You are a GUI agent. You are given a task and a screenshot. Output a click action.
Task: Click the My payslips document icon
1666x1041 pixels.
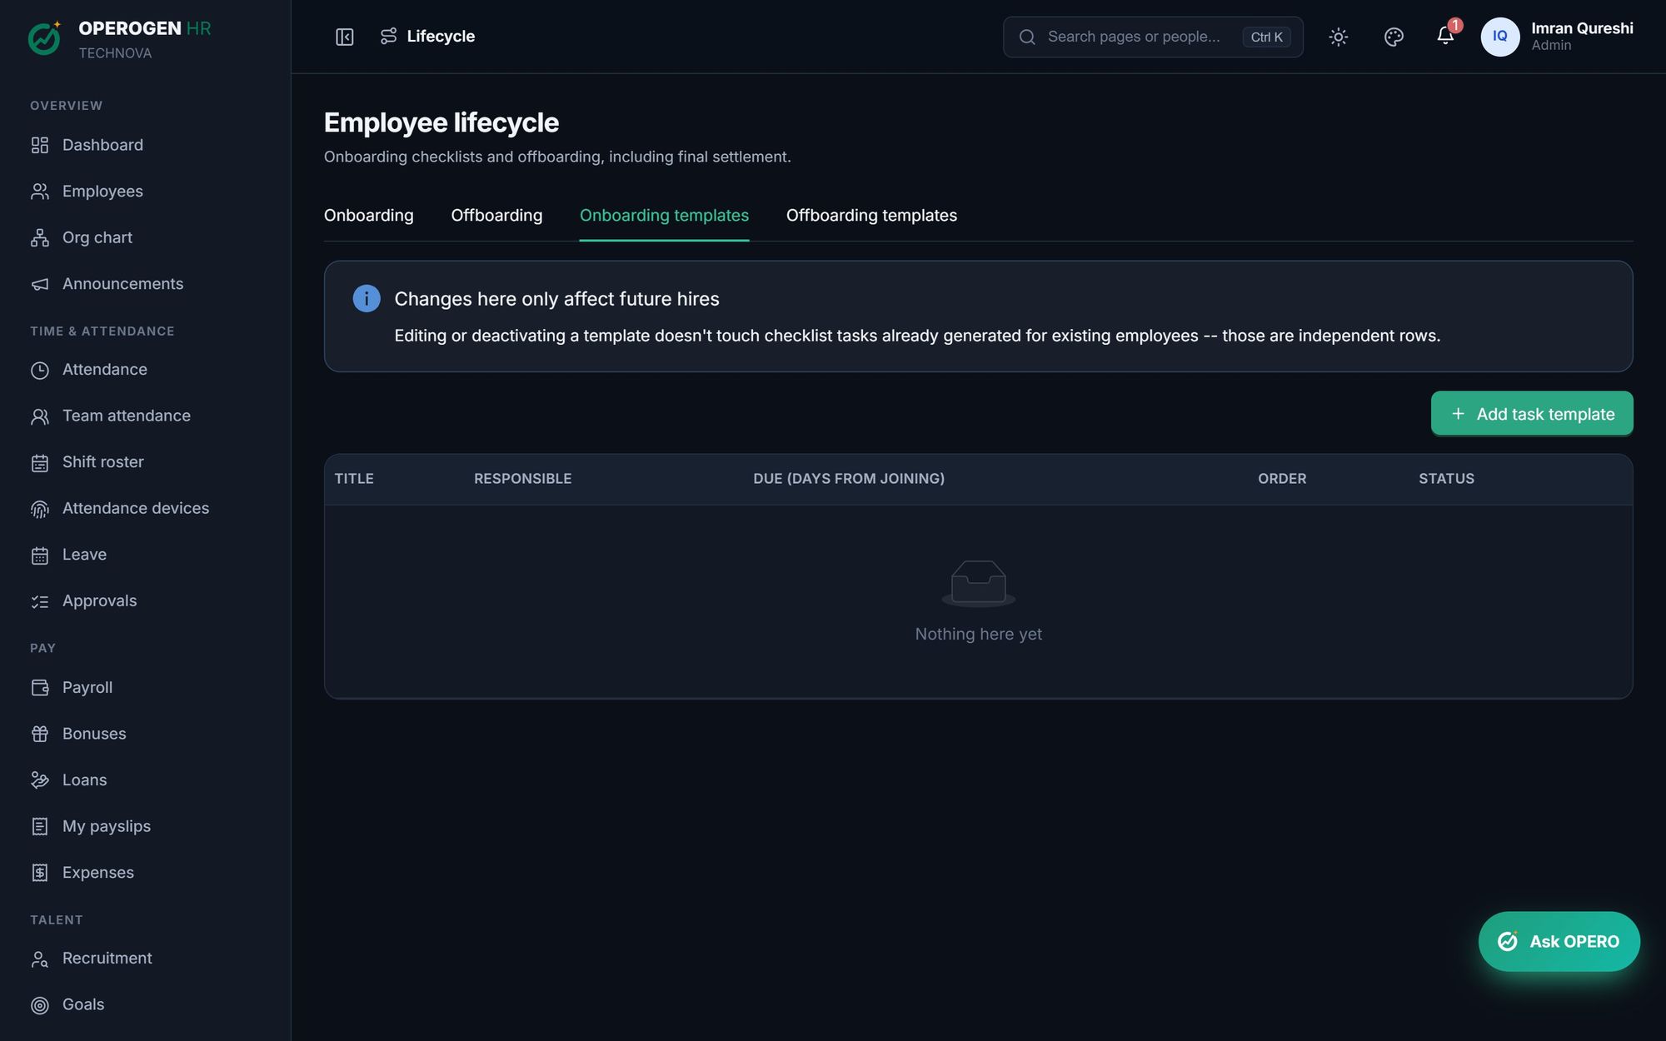[x=40, y=826]
